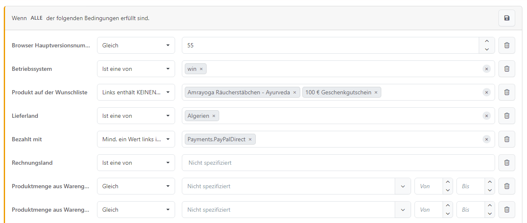This screenshot has height=223, width=527.
Task: Click the Rechnungsland 'Nicht spezifiziert' input field
Action: point(338,163)
